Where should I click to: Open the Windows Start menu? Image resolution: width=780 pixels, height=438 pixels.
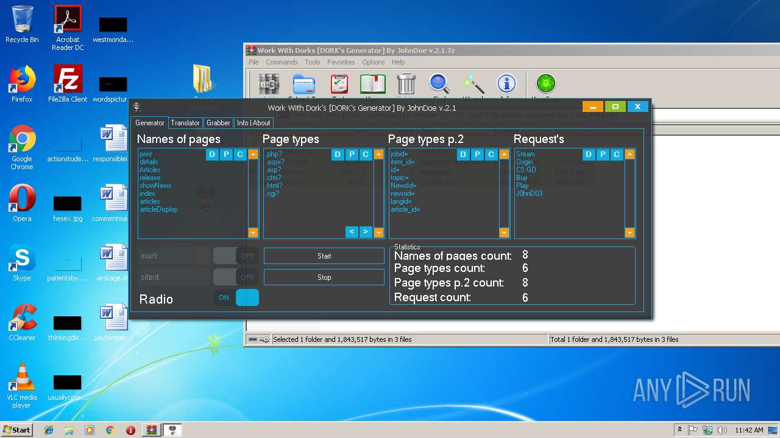coord(16,429)
